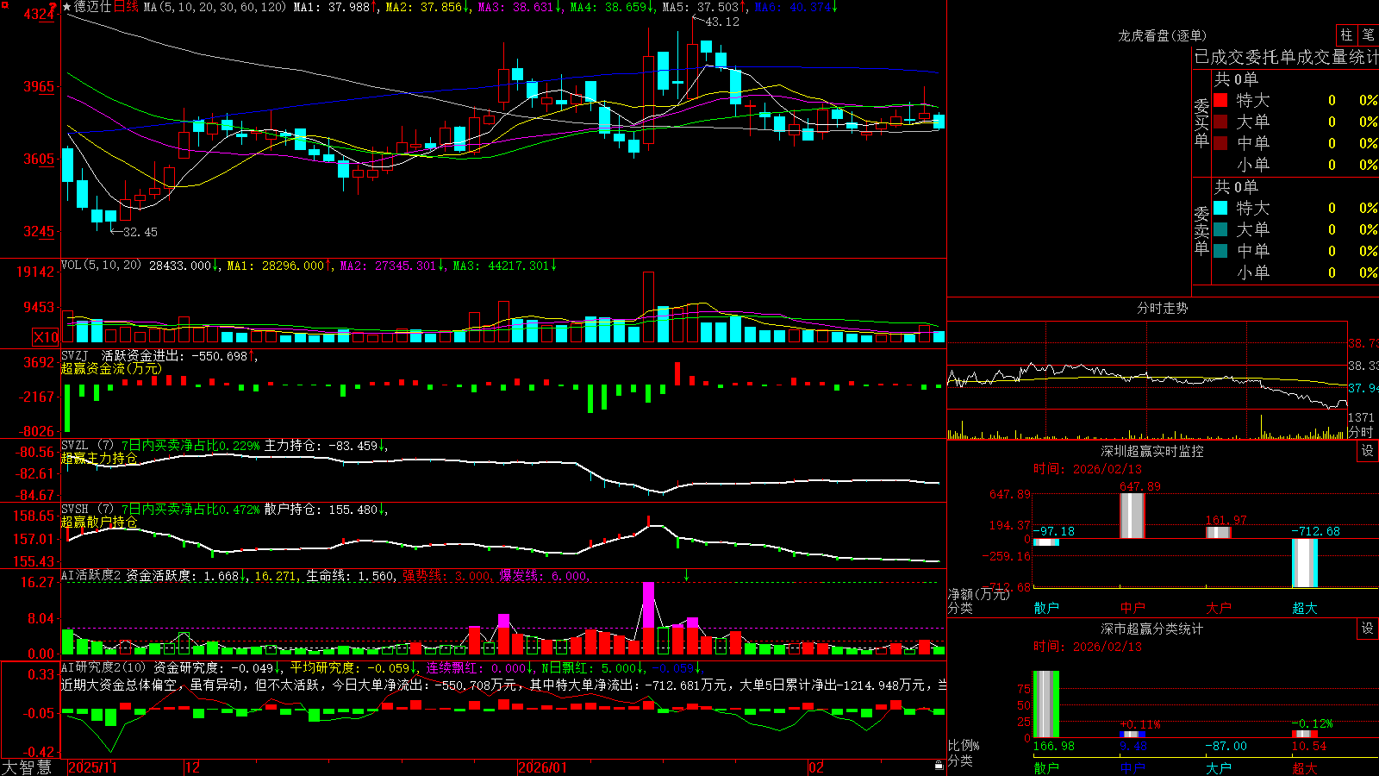The width and height of the screenshot is (1379, 776).
Task: Click 散户 category label under 实时监控 chart
Action: pos(1046,608)
